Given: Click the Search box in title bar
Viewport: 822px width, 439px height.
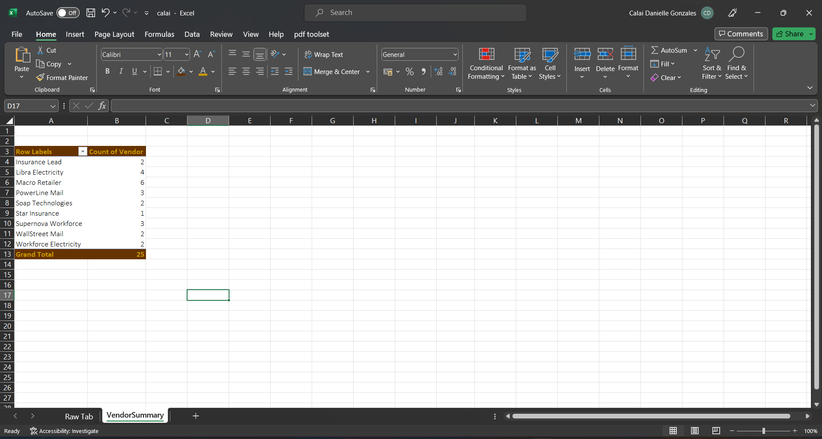Looking at the screenshot, I should tap(415, 13).
